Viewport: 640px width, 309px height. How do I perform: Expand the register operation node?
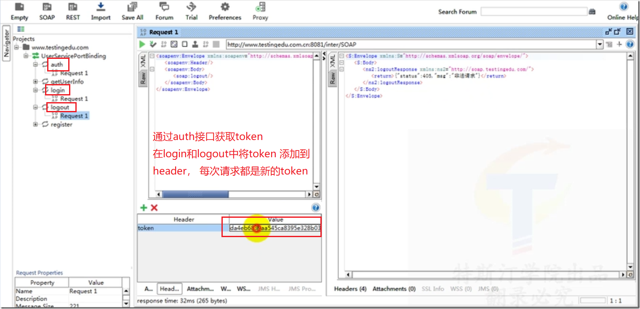[36, 124]
